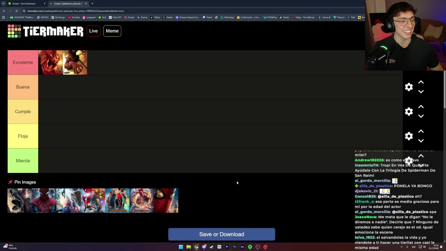Image resolution: width=446 pixels, height=251 pixels.
Task: Open the Twitter bookmark
Action: click(168, 17)
